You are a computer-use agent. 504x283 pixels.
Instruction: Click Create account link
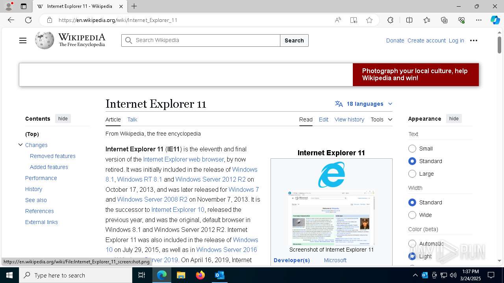click(426, 40)
